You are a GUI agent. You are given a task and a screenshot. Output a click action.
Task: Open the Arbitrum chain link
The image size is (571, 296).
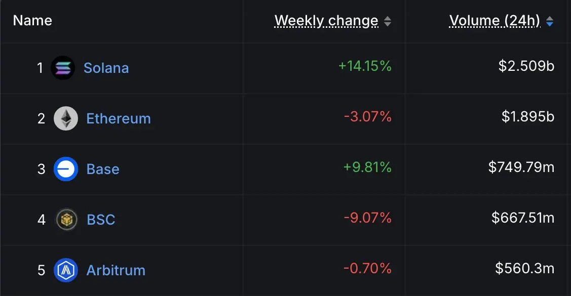pyautogui.click(x=116, y=270)
